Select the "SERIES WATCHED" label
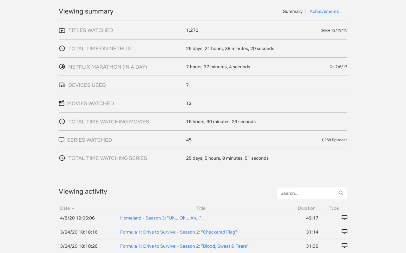The height and width of the screenshot is (253, 406). (89, 140)
